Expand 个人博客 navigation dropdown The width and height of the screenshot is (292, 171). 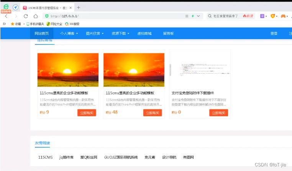click(69, 33)
